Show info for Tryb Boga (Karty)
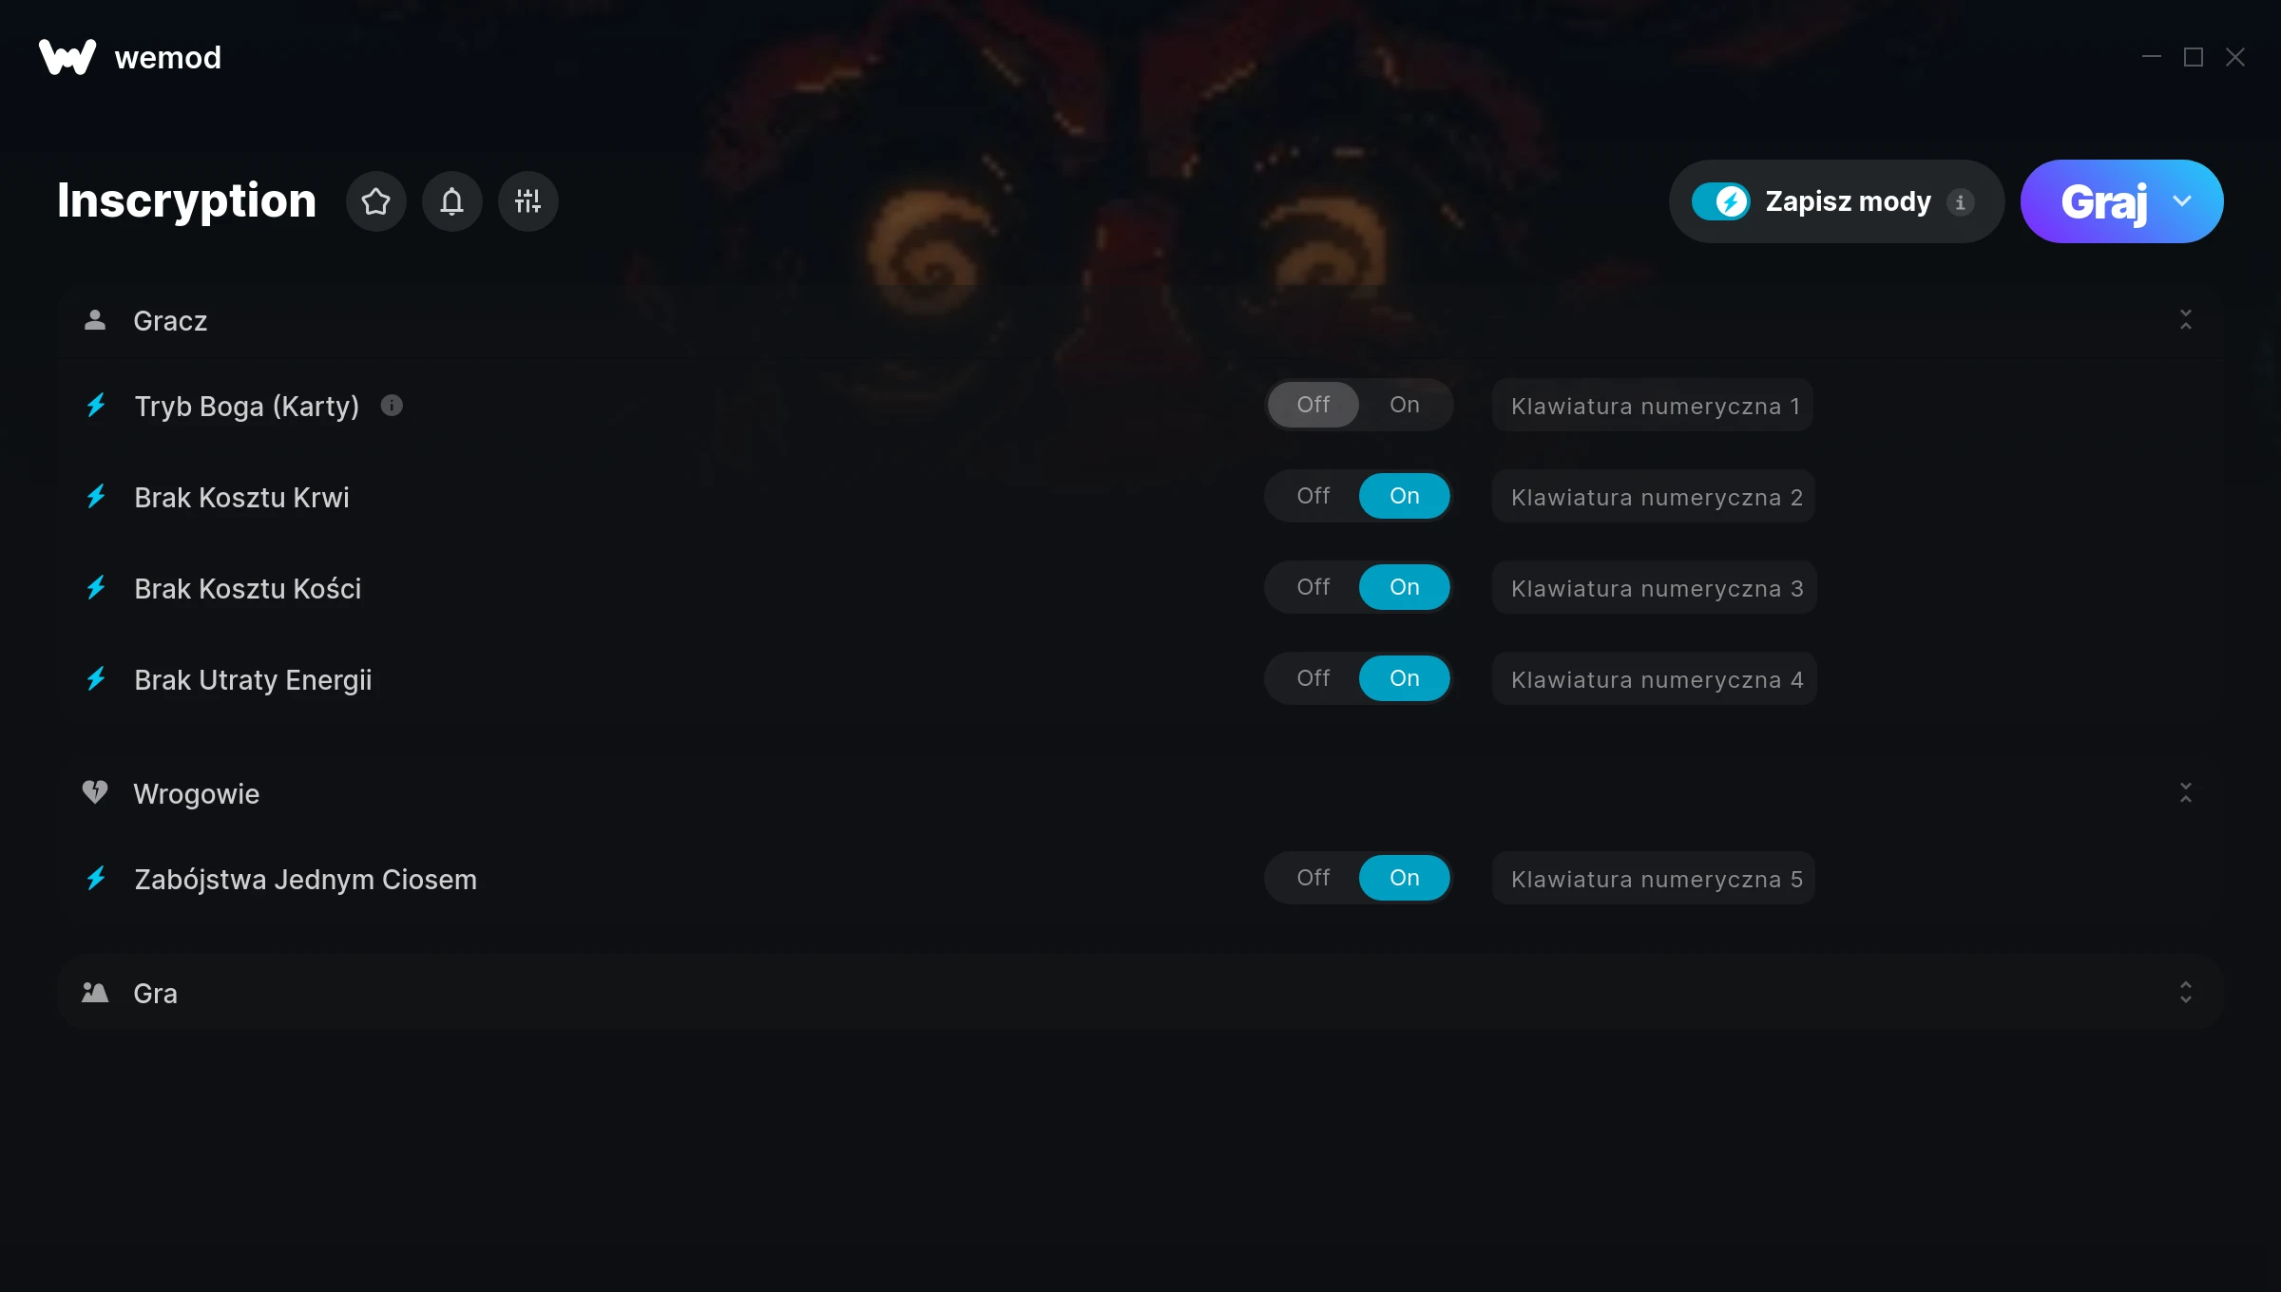Image resolution: width=2281 pixels, height=1292 pixels. [392, 406]
